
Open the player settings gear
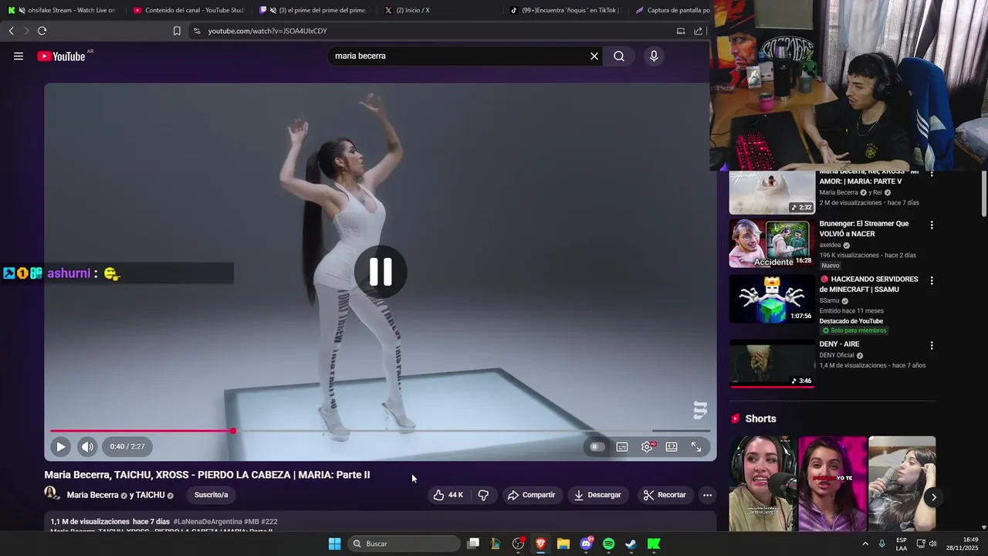tap(647, 446)
